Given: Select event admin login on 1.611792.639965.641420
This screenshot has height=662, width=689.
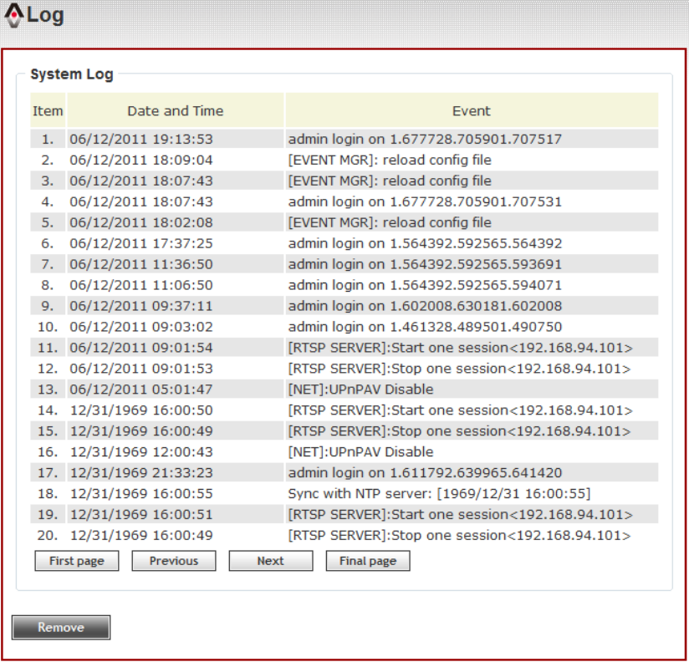Looking at the screenshot, I should (x=425, y=473).
